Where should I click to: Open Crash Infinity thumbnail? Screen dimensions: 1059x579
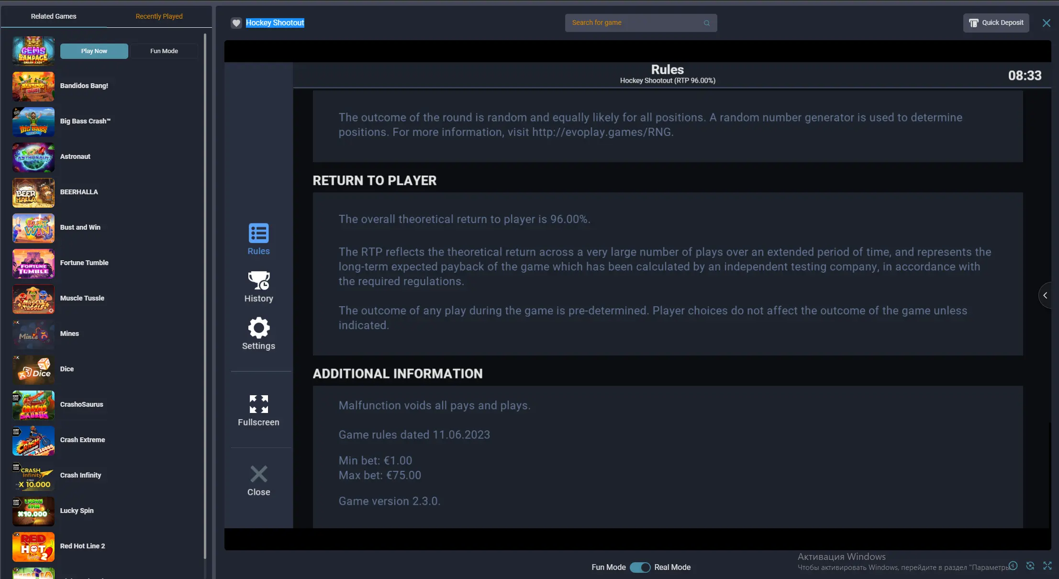tap(33, 476)
